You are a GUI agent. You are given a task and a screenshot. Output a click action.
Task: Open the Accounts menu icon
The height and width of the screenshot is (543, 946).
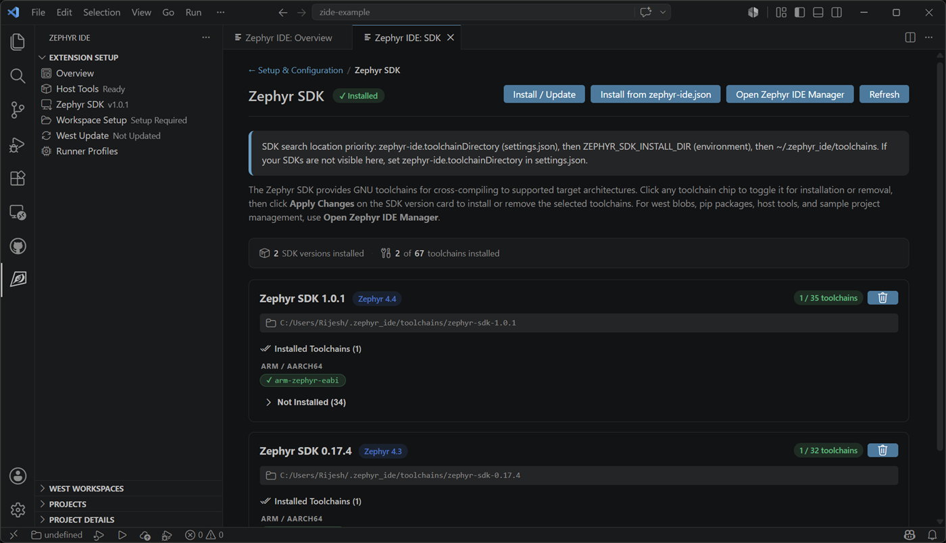pyautogui.click(x=18, y=475)
